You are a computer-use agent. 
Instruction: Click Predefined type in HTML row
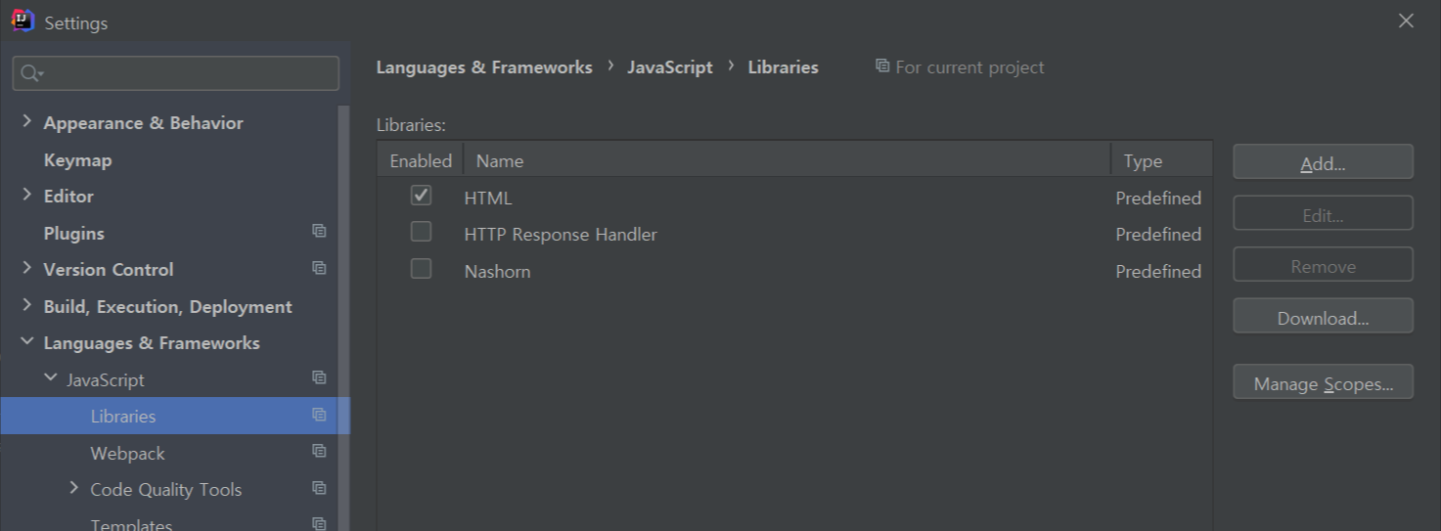tap(1158, 198)
